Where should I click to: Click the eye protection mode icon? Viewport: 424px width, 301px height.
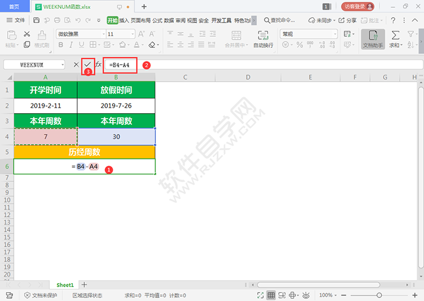[x=307, y=295]
